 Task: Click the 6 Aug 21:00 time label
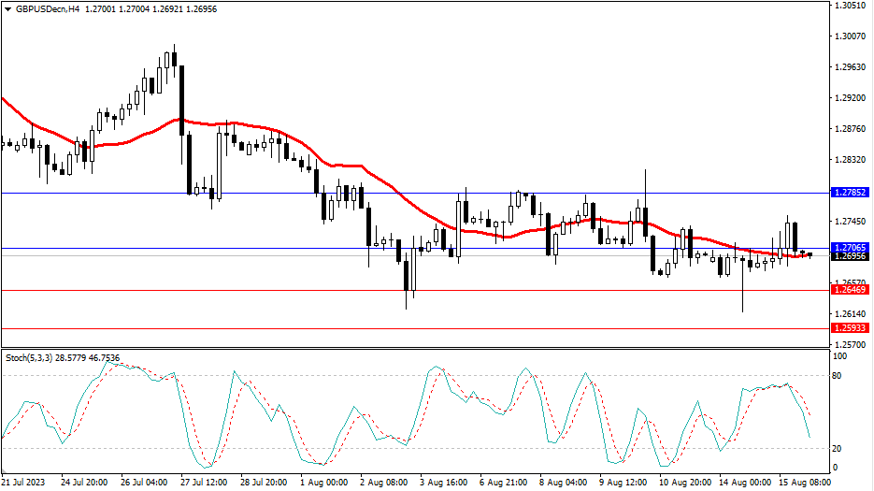coord(505,483)
